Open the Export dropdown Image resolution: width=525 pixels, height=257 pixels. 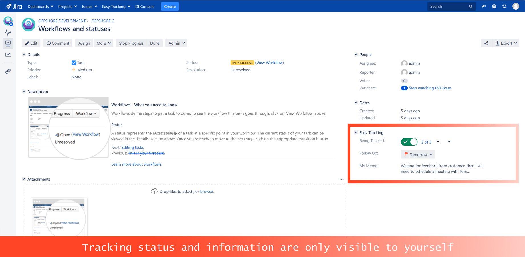click(x=506, y=43)
